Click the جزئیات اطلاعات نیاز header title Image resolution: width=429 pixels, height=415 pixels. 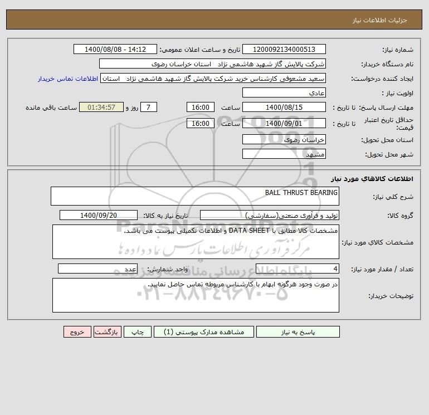[379, 20]
